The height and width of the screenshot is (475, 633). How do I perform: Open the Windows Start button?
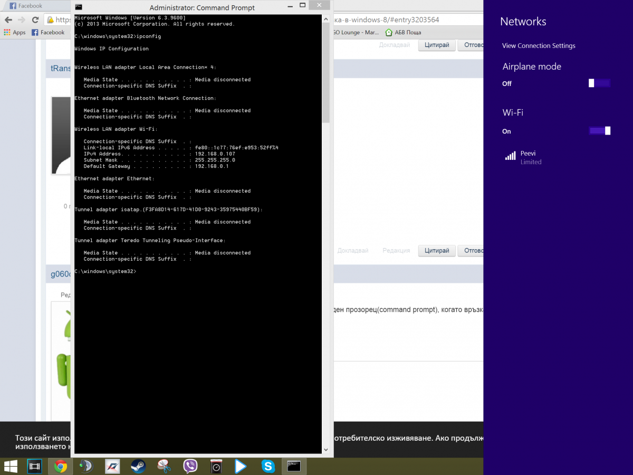(11, 466)
